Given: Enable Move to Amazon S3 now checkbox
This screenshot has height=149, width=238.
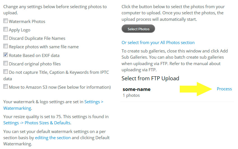Looking at the screenshot, I should 6,86.
